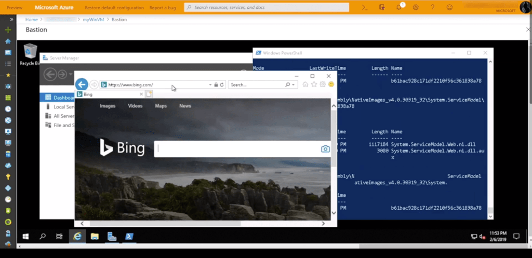Open the address bar autocomplete dropdown arrow

pyautogui.click(x=210, y=85)
